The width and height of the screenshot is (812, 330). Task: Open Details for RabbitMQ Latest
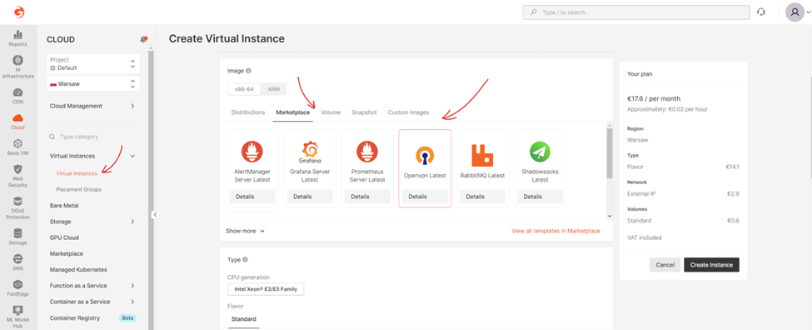(x=483, y=197)
